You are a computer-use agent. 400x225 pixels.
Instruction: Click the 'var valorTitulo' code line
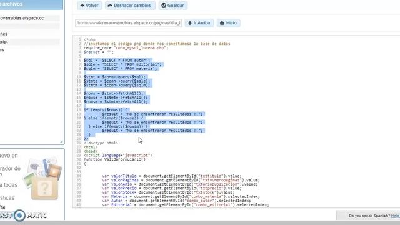click(x=172, y=176)
